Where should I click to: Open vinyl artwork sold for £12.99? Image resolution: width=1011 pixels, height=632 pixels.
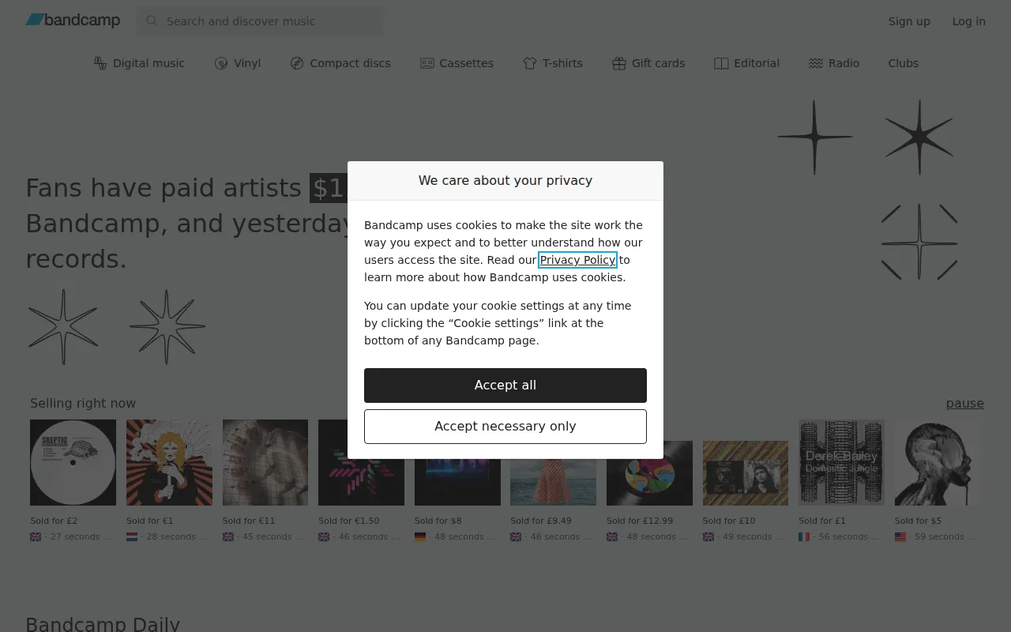point(649,473)
